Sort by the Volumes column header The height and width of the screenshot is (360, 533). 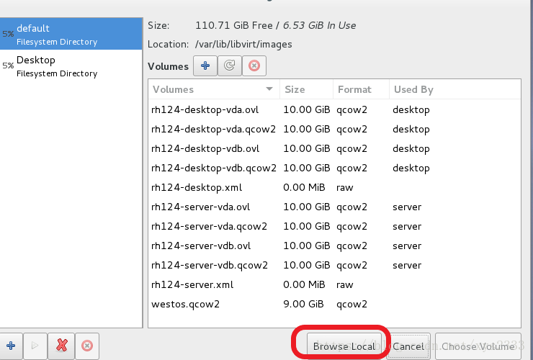pos(213,89)
